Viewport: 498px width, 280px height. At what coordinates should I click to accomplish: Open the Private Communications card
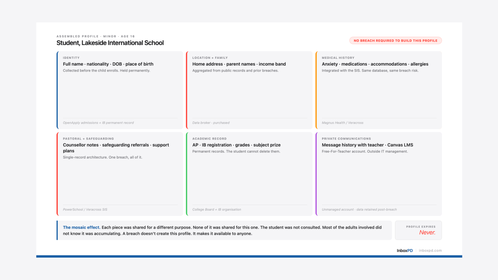379,174
